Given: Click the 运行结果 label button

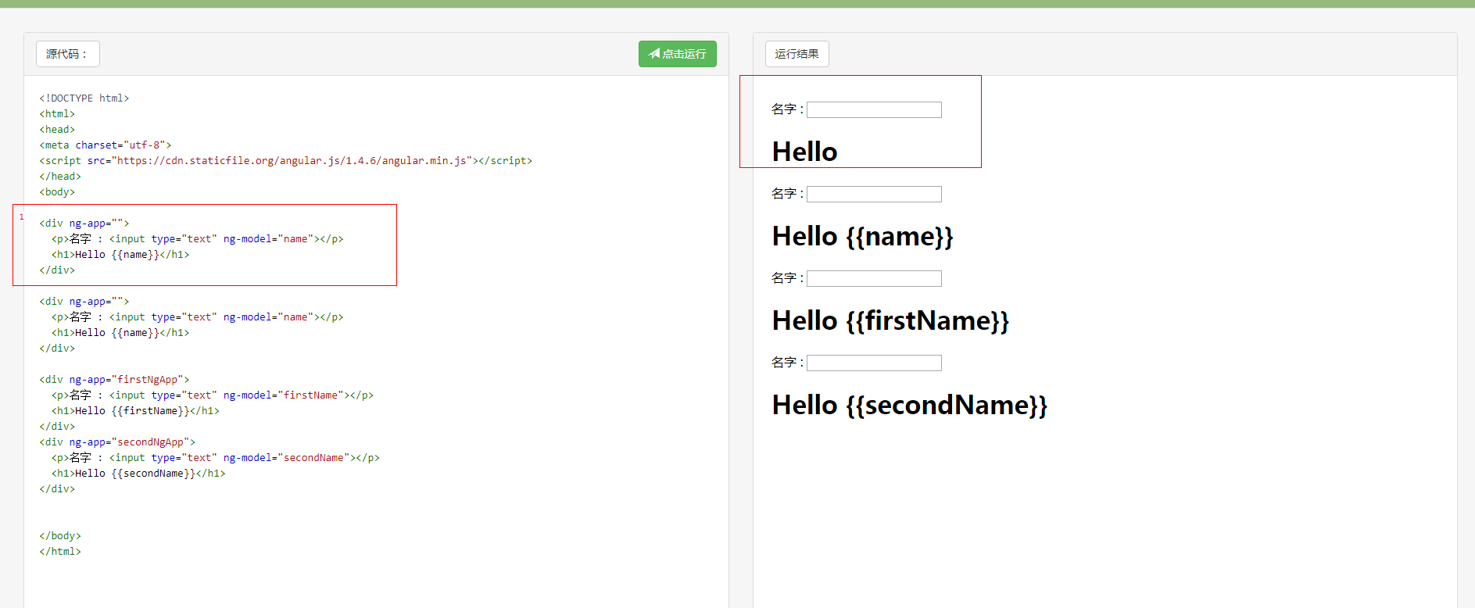Looking at the screenshot, I should pos(797,54).
